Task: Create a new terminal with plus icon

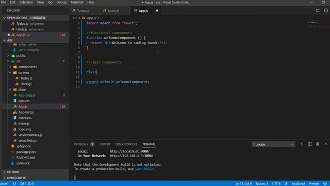Action: 301,144
